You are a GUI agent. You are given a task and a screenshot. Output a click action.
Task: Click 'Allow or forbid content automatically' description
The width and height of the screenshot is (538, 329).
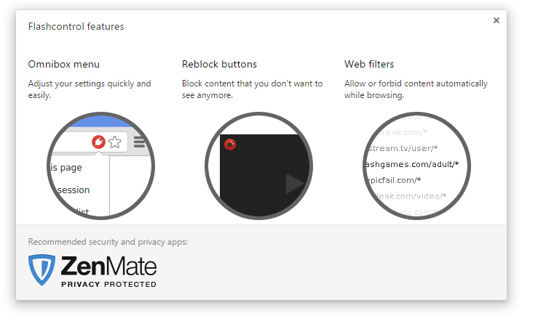tap(416, 89)
